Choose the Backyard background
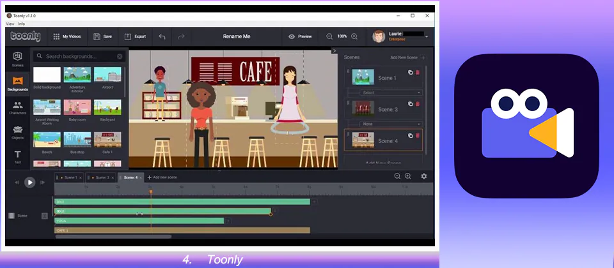 coord(107,107)
